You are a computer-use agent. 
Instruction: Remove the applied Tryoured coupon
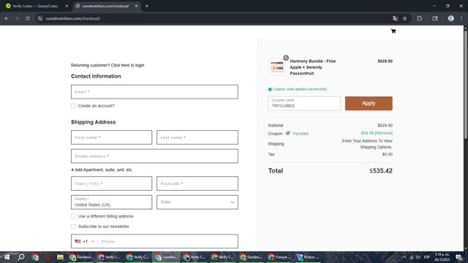383,133
